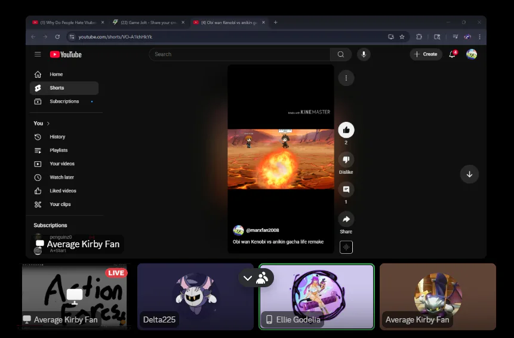
Task: Collapse participants with chevron members button
Action: [x=256, y=278]
